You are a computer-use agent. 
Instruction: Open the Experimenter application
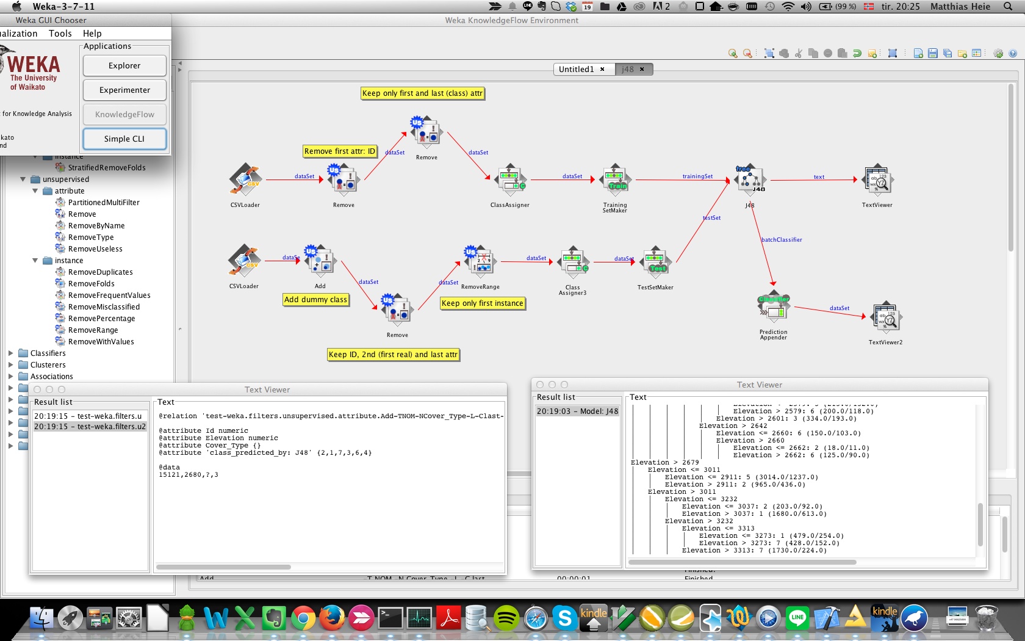(x=124, y=90)
